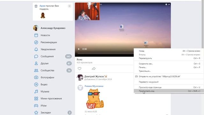Click the cat popcorn sticker

pyautogui.click(x=95, y=99)
